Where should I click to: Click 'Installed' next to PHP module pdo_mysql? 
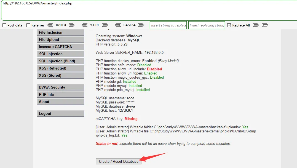(x=143, y=90)
